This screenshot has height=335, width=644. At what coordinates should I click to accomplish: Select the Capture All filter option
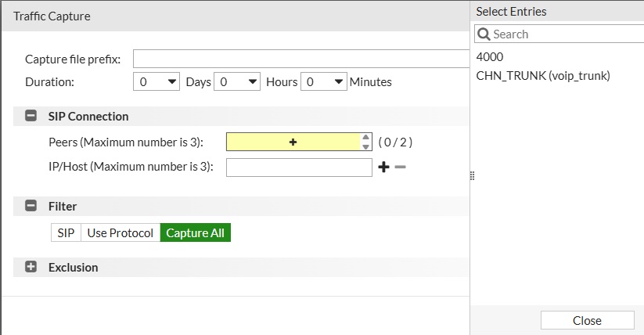[x=195, y=232]
